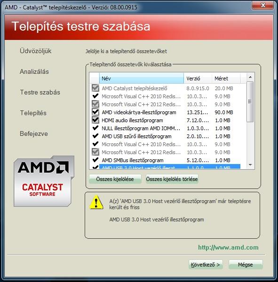The width and height of the screenshot is (278, 282).
Task: Toggle NULL illesztőprogram AMD IOMMU checkmark
Action: [95, 128]
